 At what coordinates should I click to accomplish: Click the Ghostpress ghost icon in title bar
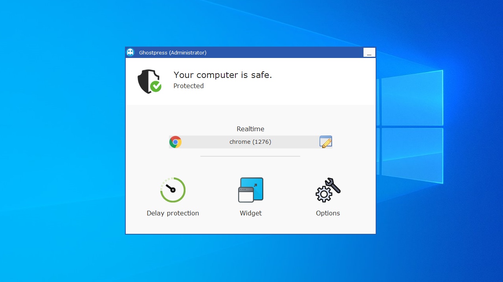click(x=130, y=52)
